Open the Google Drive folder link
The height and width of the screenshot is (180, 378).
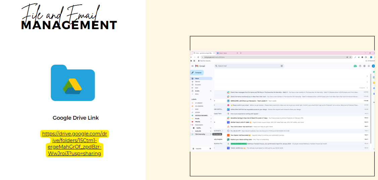click(x=75, y=144)
